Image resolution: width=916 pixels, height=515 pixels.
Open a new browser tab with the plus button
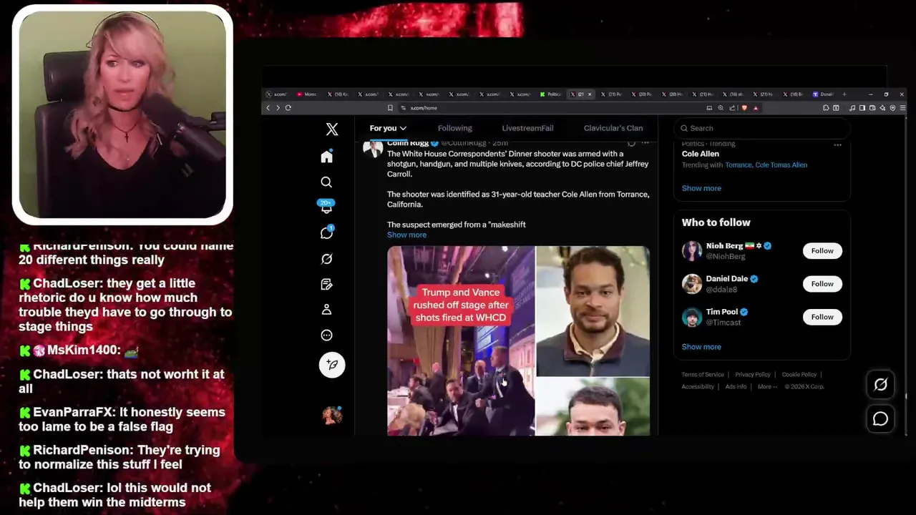844,94
